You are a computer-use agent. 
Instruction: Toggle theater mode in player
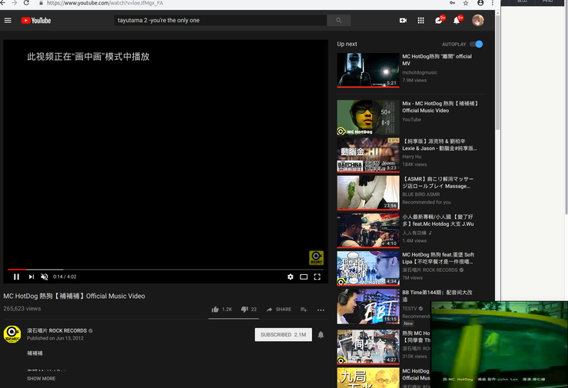304,277
